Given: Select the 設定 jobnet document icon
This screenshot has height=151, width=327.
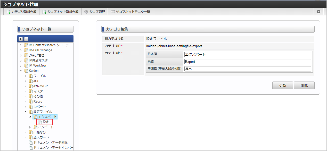Looking at the screenshot, I should click(x=40, y=122).
